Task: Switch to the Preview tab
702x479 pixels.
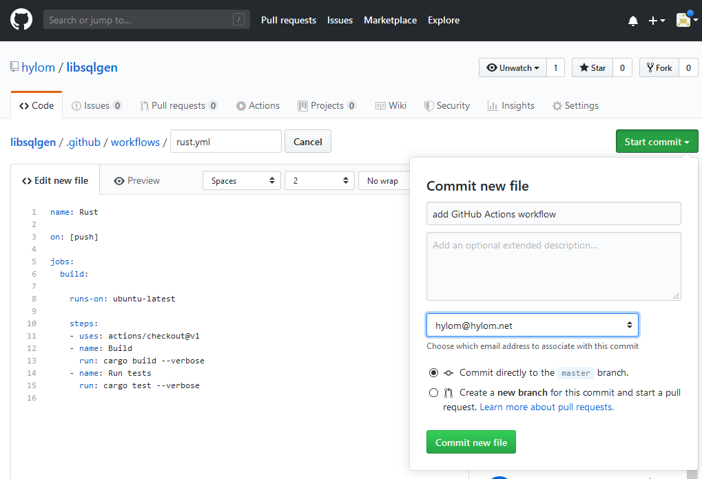Action: pyautogui.click(x=137, y=180)
